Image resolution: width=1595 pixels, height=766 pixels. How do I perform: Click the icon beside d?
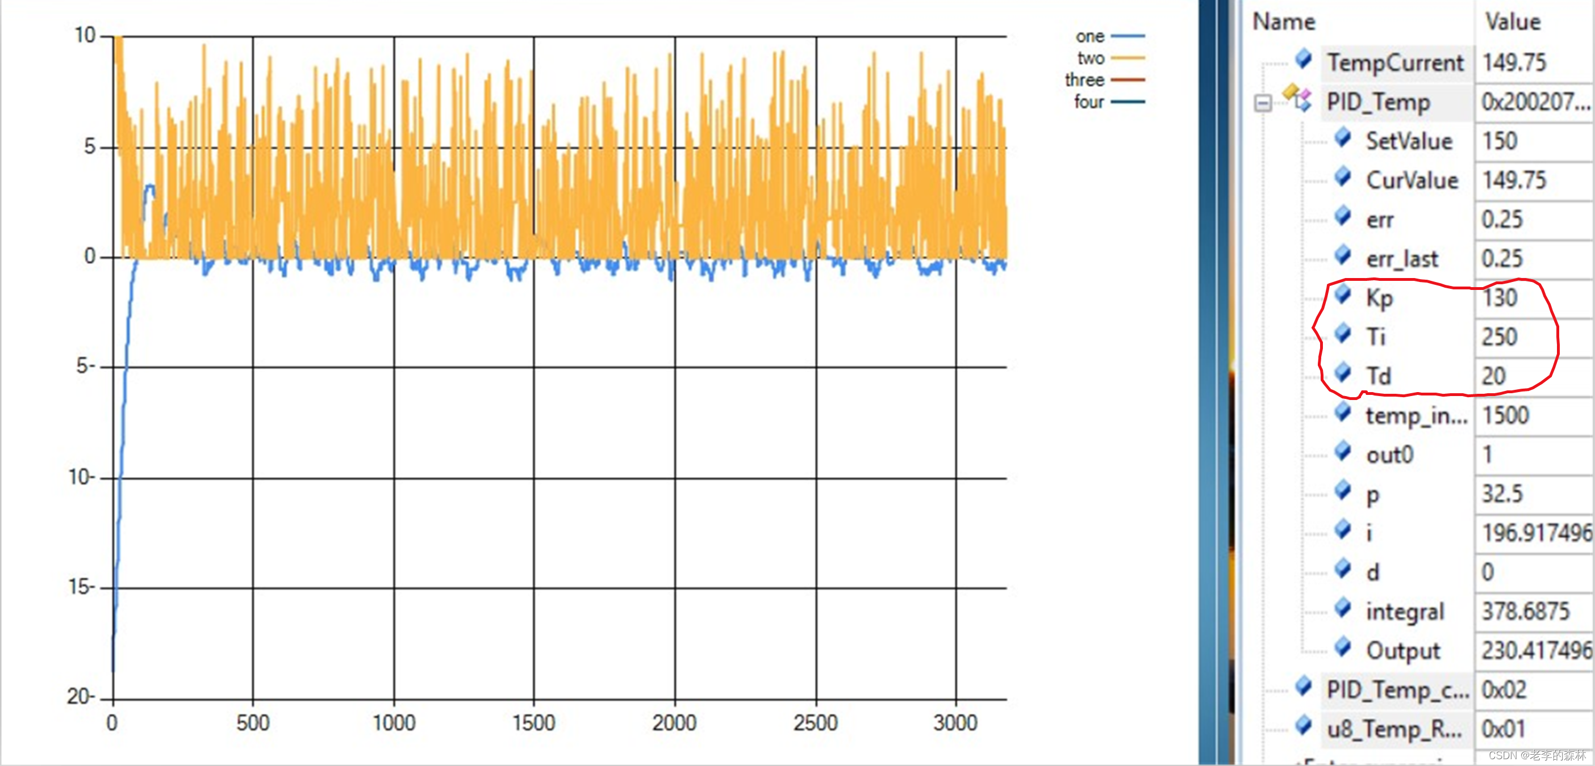tap(1342, 569)
